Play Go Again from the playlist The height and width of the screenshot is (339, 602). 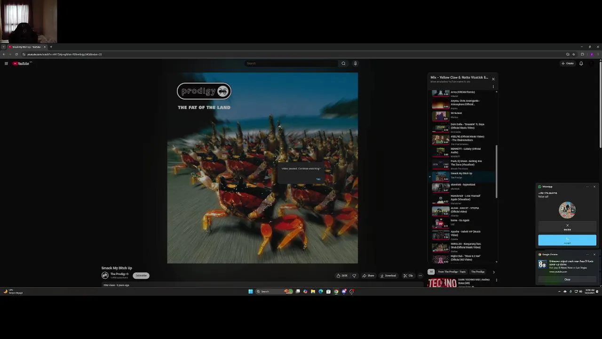tap(463, 223)
